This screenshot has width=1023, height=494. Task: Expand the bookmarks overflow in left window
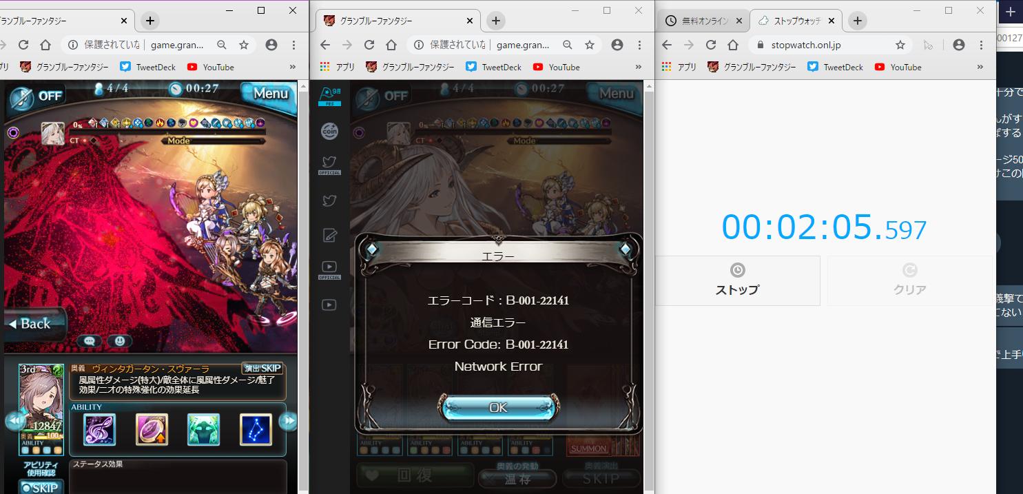click(x=292, y=67)
